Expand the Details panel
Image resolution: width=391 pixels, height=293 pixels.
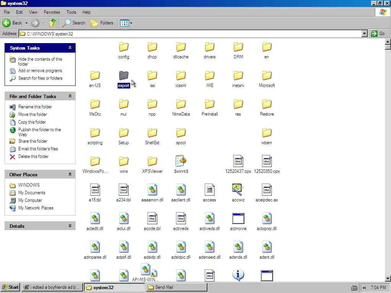click(x=70, y=226)
